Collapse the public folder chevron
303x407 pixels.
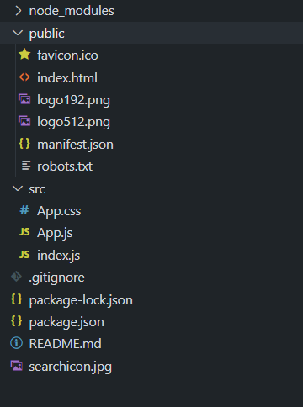[18, 33]
